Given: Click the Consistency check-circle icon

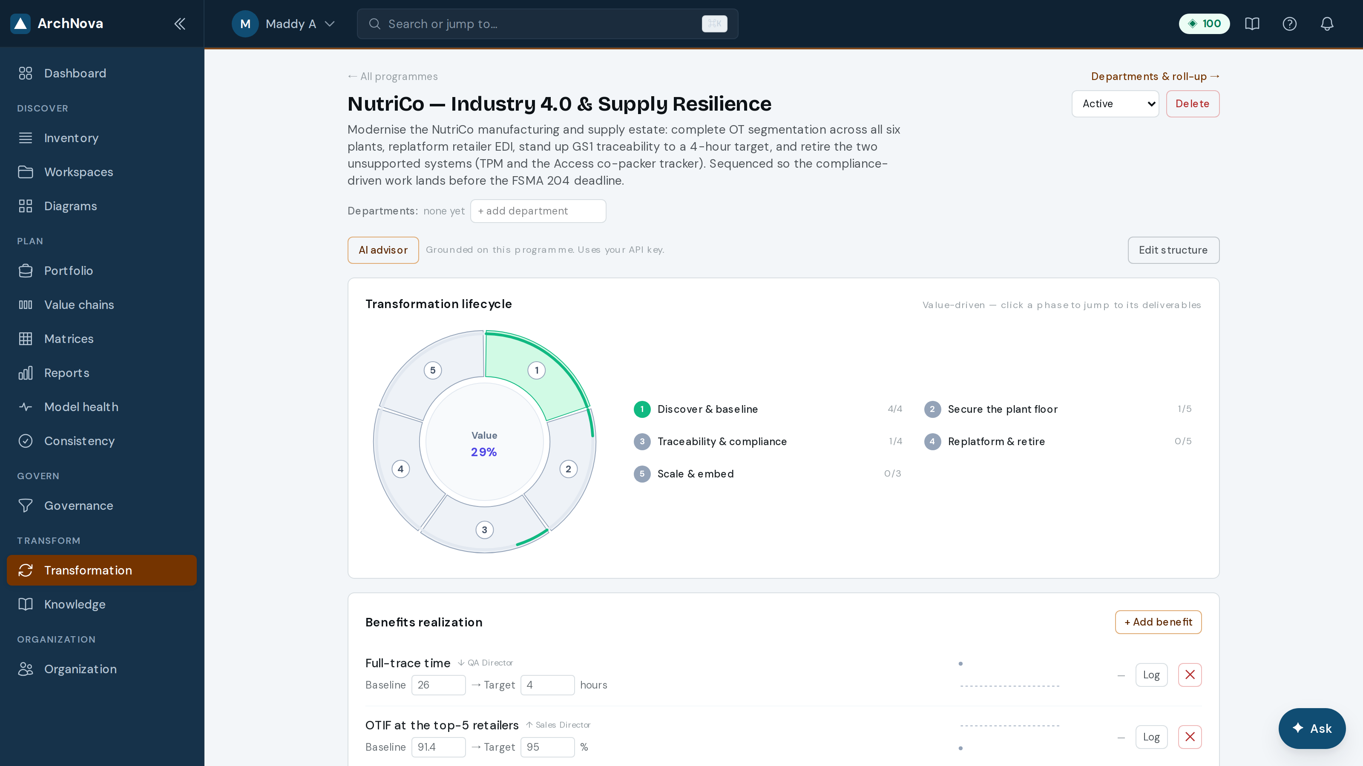Looking at the screenshot, I should (x=26, y=441).
